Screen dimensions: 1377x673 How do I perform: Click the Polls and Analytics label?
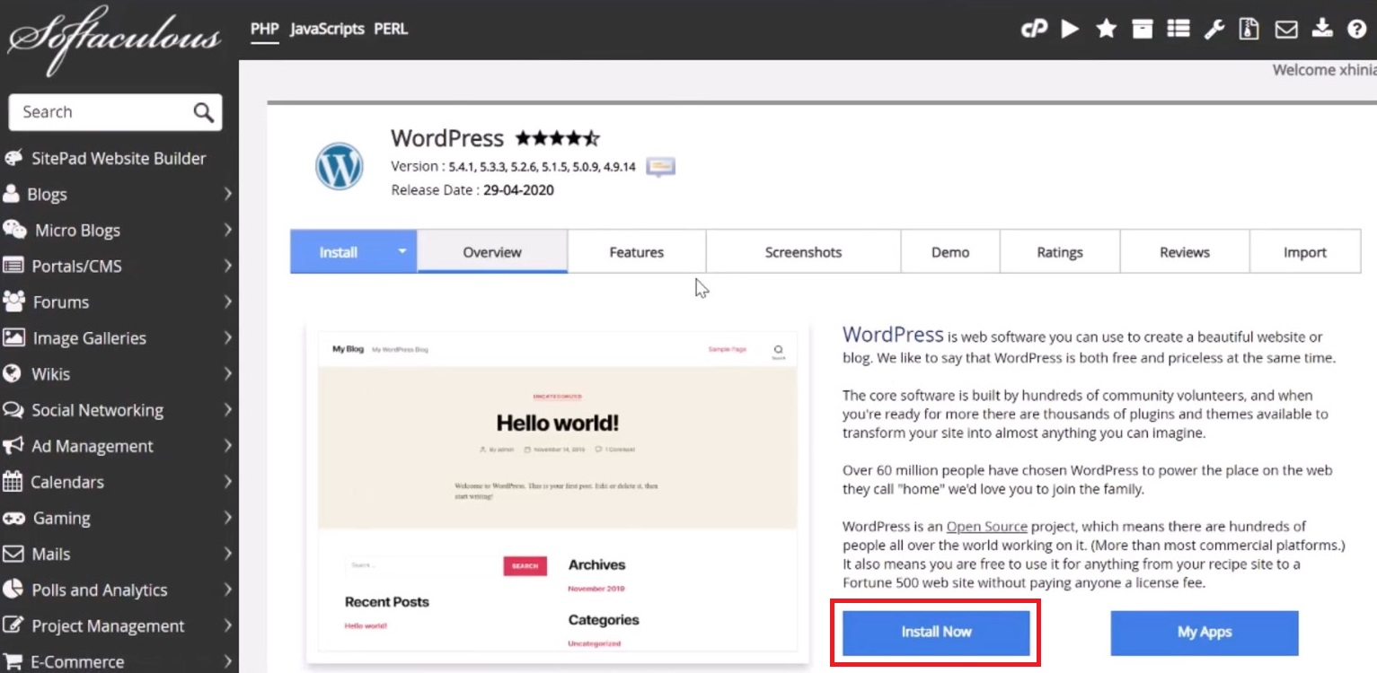tap(99, 590)
